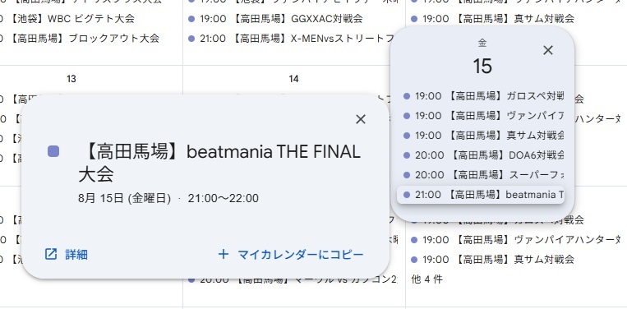
Task: Open 19:00 真サム対戦会 event in day popup
Action: (x=481, y=135)
